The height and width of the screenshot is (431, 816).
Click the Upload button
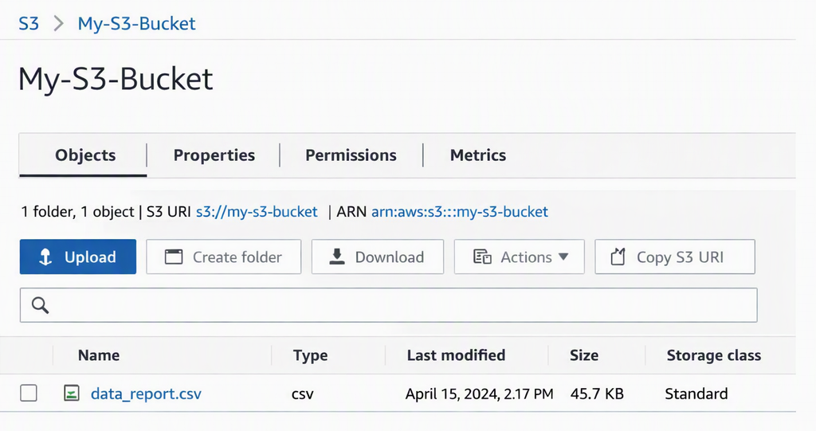click(78, 257)
